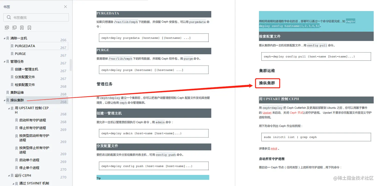The width and height of the screenshot is (379, 186).
Task: Close the 书签 bookmark panel
Action: coord(65,7)
